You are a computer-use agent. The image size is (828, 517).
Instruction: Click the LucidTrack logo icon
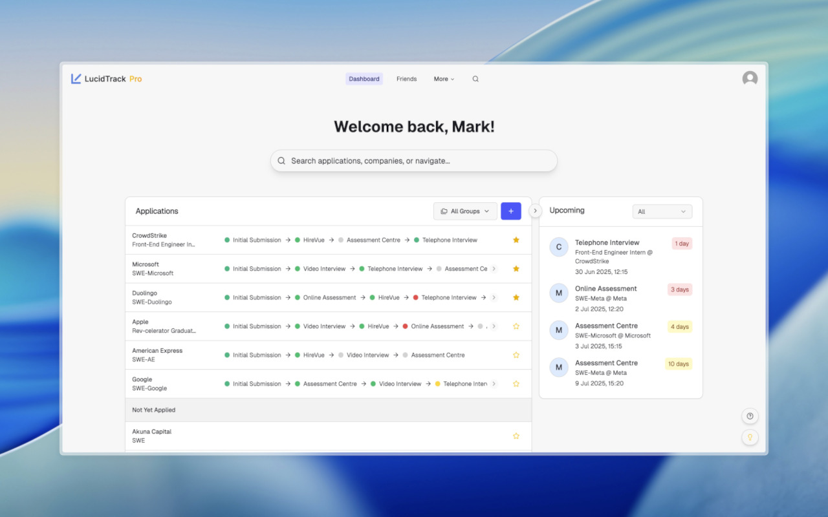[x=76, y=78]
